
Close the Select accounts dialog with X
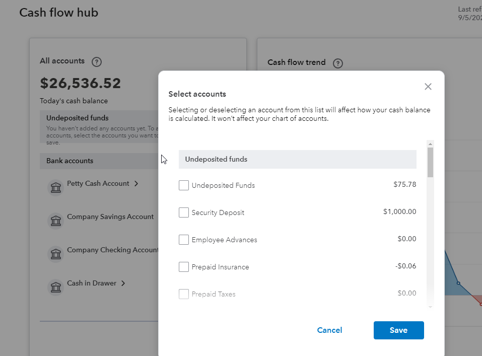pyautogui.click(x=428, y=87)
